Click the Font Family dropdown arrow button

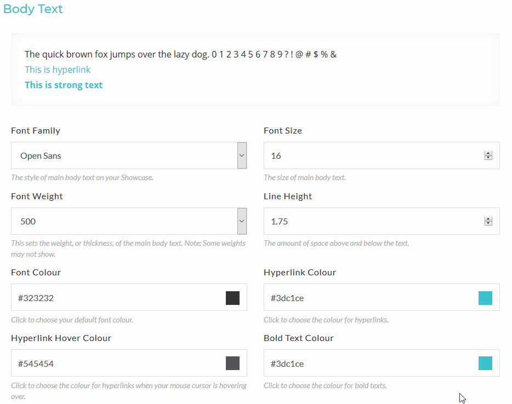242,155
